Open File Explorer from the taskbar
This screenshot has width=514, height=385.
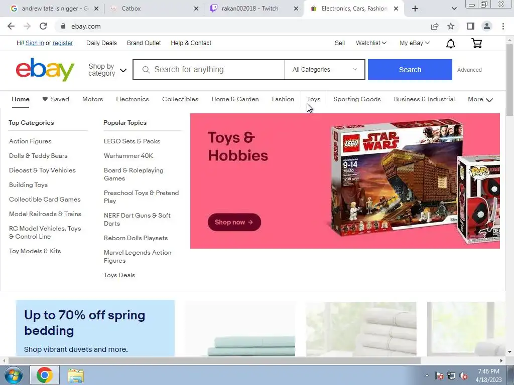[76, 375]
